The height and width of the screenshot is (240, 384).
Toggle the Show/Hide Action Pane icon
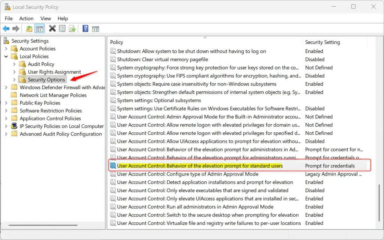click(x=96, y=29)
